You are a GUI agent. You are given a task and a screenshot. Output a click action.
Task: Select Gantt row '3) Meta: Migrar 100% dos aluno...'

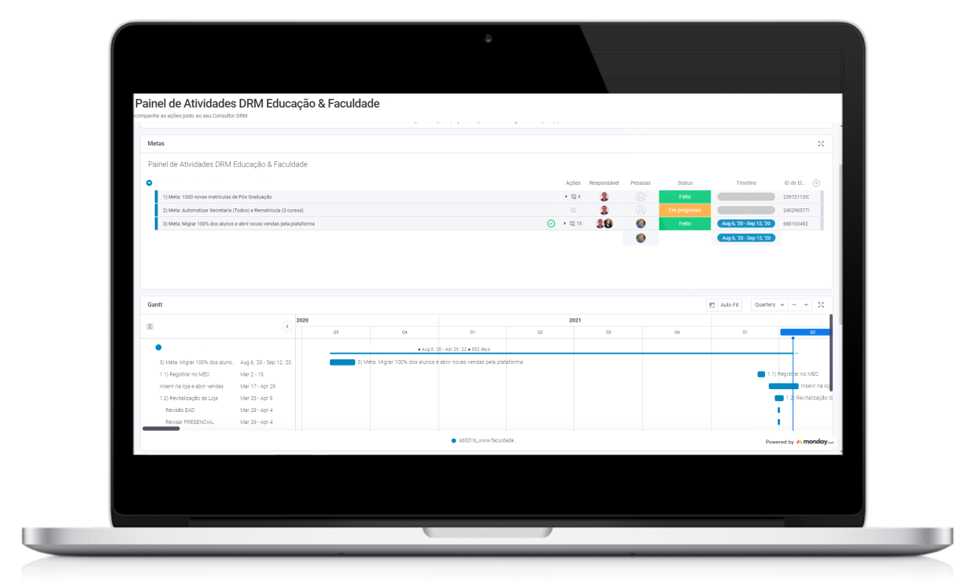(197, 362)
